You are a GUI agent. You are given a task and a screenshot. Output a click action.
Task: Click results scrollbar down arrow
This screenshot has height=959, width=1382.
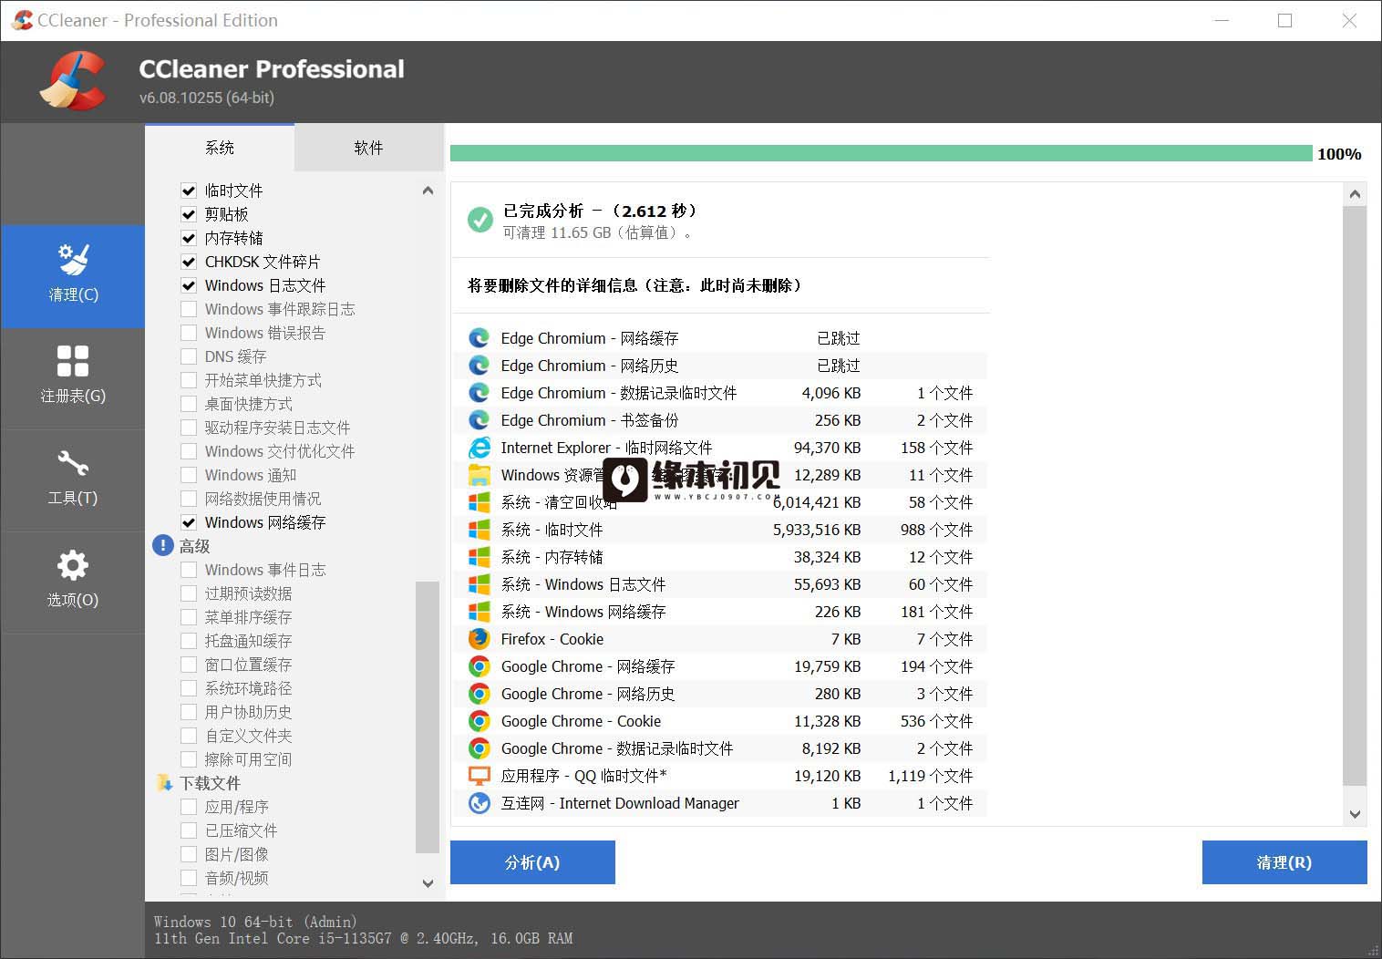[x=1355, y=814]
